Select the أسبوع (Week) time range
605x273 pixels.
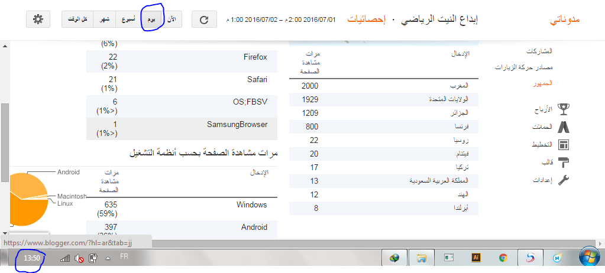pos(128,19)
